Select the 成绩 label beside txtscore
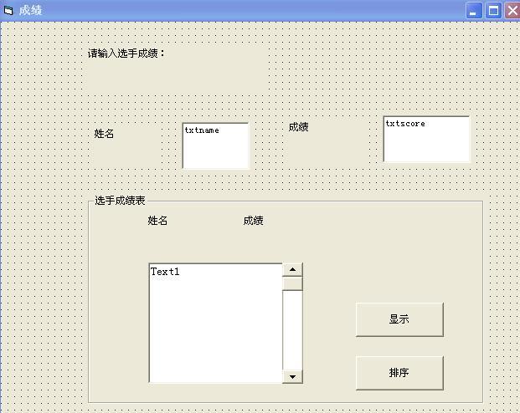 (298, 126)
